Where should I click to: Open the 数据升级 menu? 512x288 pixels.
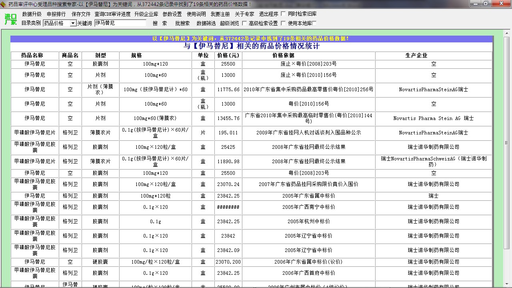tap(32, 14)
